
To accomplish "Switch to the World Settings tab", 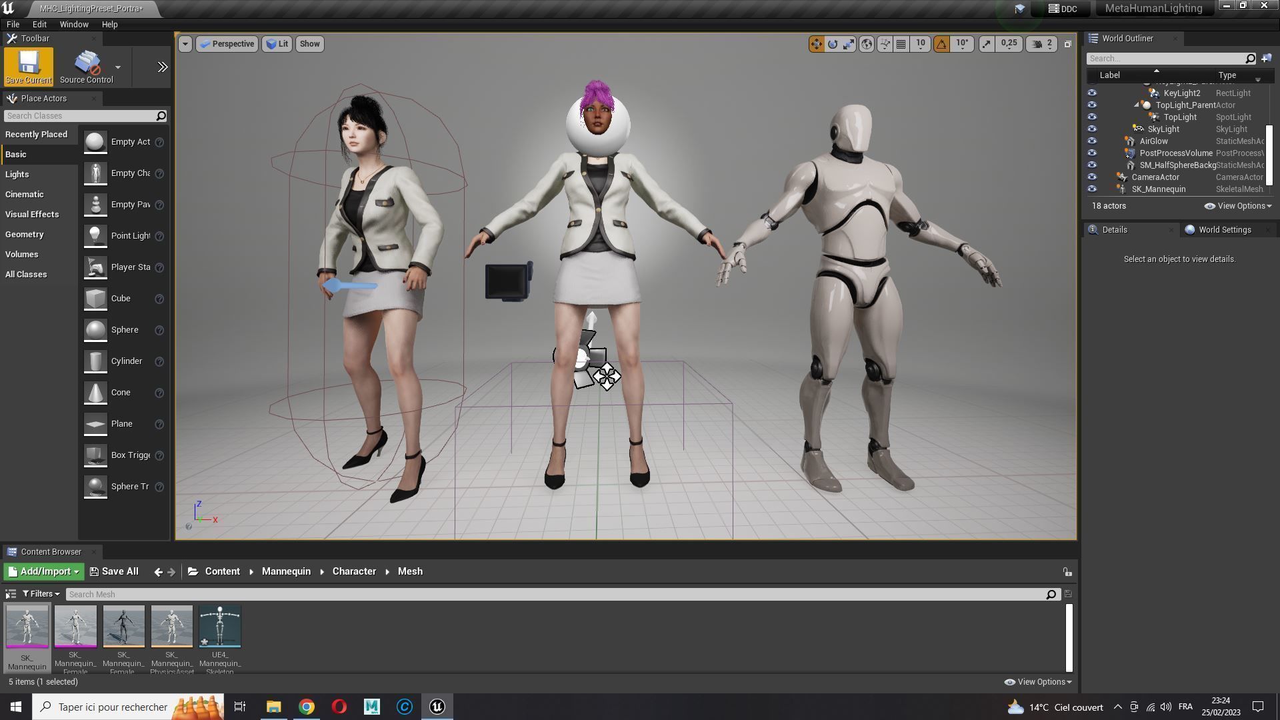I will click(1224, 230).
